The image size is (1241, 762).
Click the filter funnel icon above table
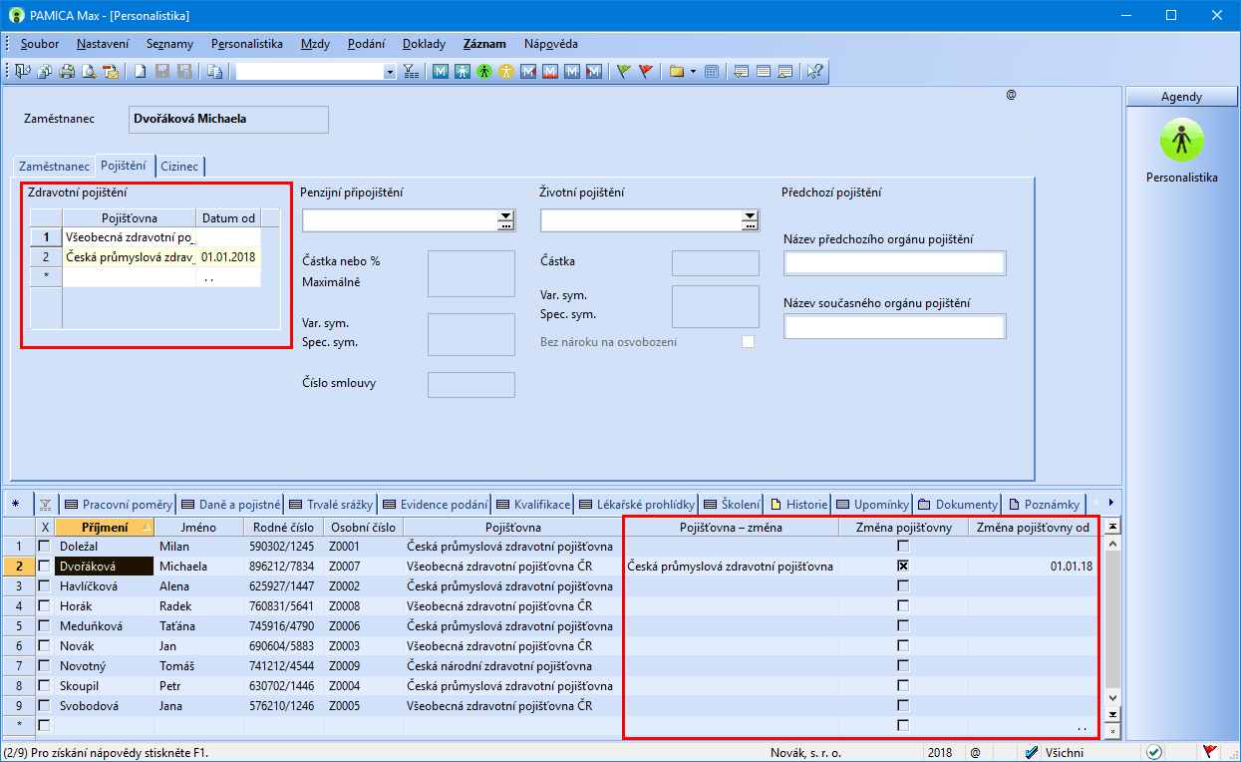click(45, 504)
